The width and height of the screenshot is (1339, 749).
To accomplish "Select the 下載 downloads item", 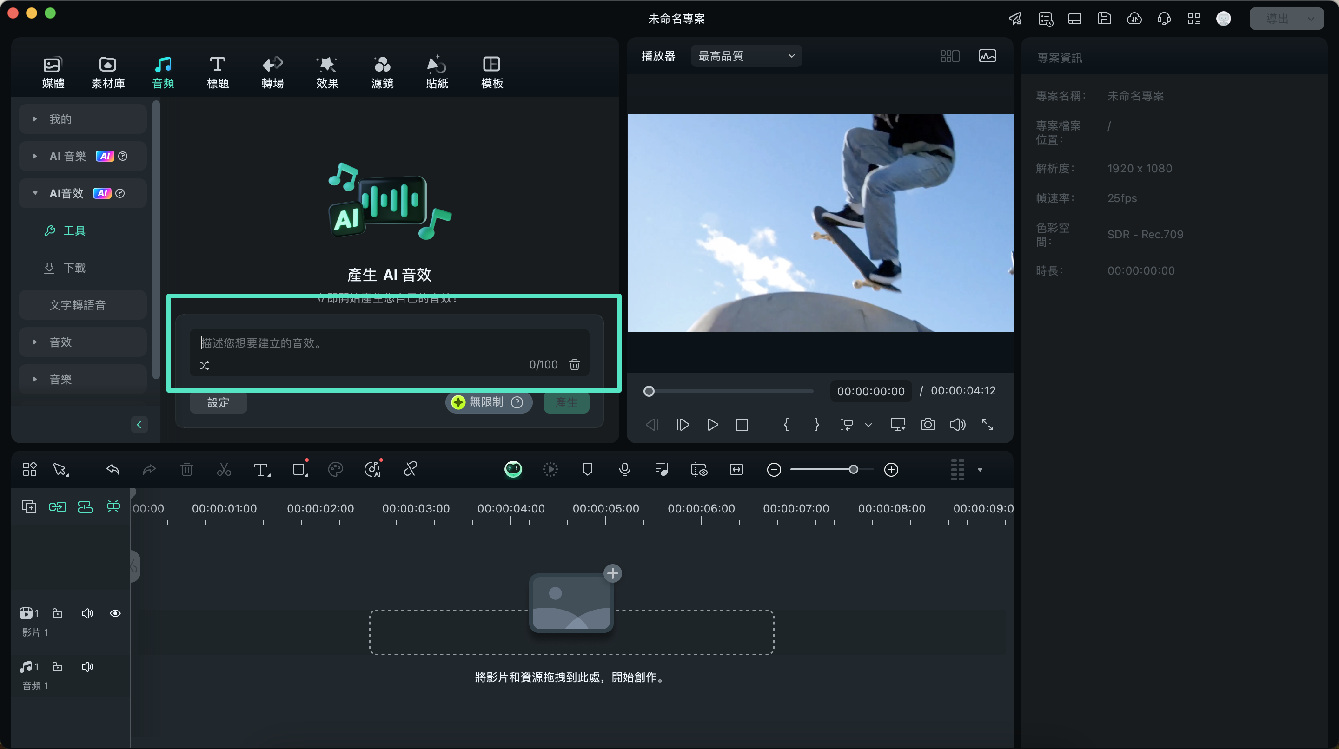I will (65, 268).
